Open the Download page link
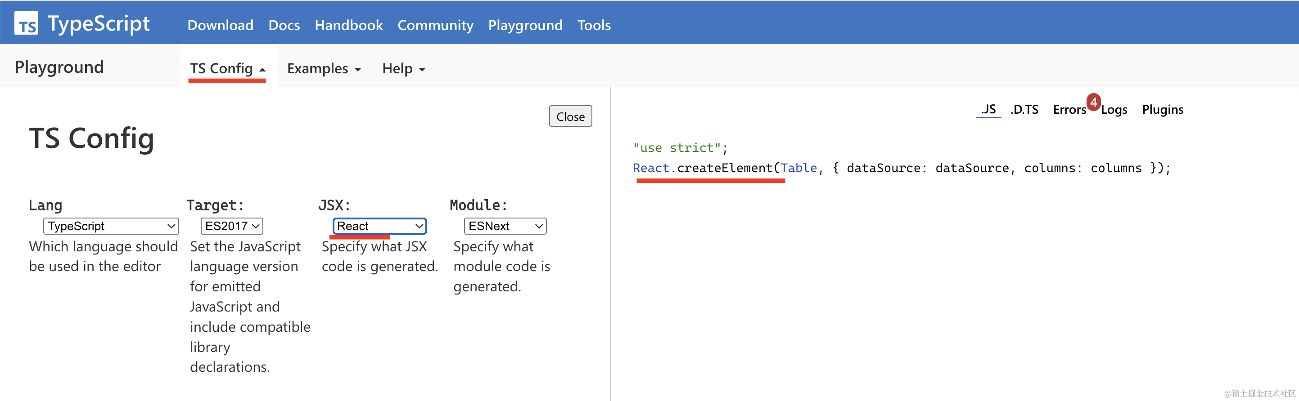Image resolution: width=1299 pixels, height=401 pixels. click(221, 25)
